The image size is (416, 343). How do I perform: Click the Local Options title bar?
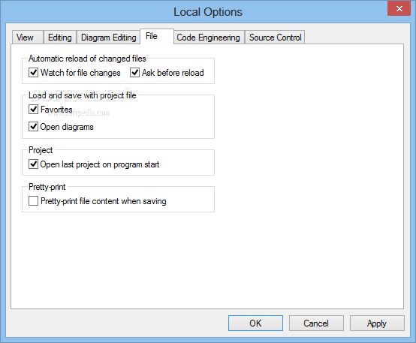click(x=208, y=12)
